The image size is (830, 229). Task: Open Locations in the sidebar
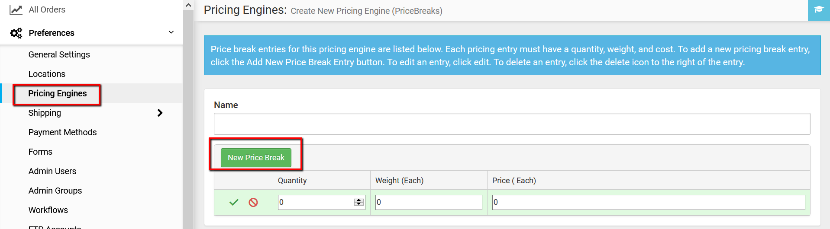pyautogui.click(x=47, y=74)
